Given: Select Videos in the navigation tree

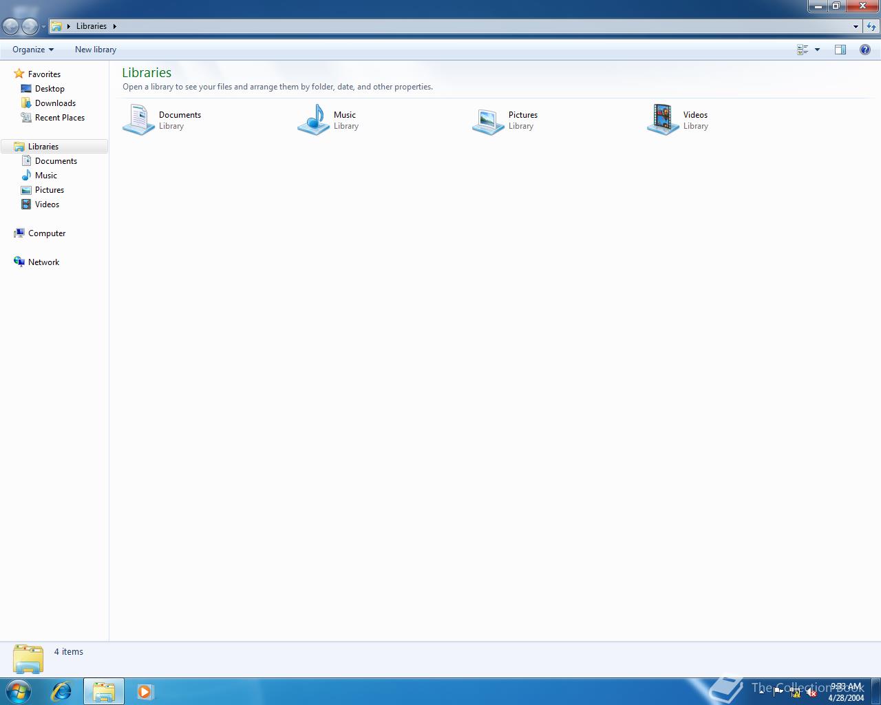Looking at the screenshot, I should pyautogui.click(x=47, y=204).
